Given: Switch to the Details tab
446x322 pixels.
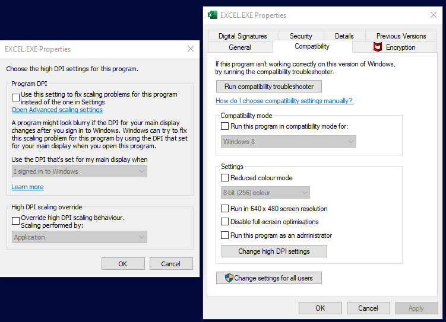Looking at the screenshot, I should [x=344, y=36].
